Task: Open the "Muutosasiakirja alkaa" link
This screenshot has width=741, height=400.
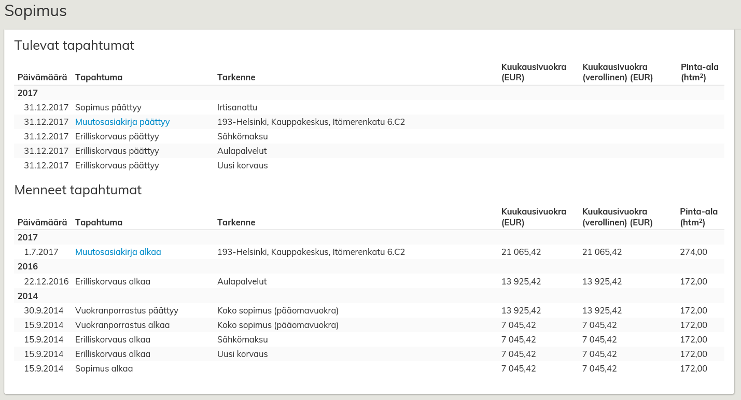Action: point(118,252)
